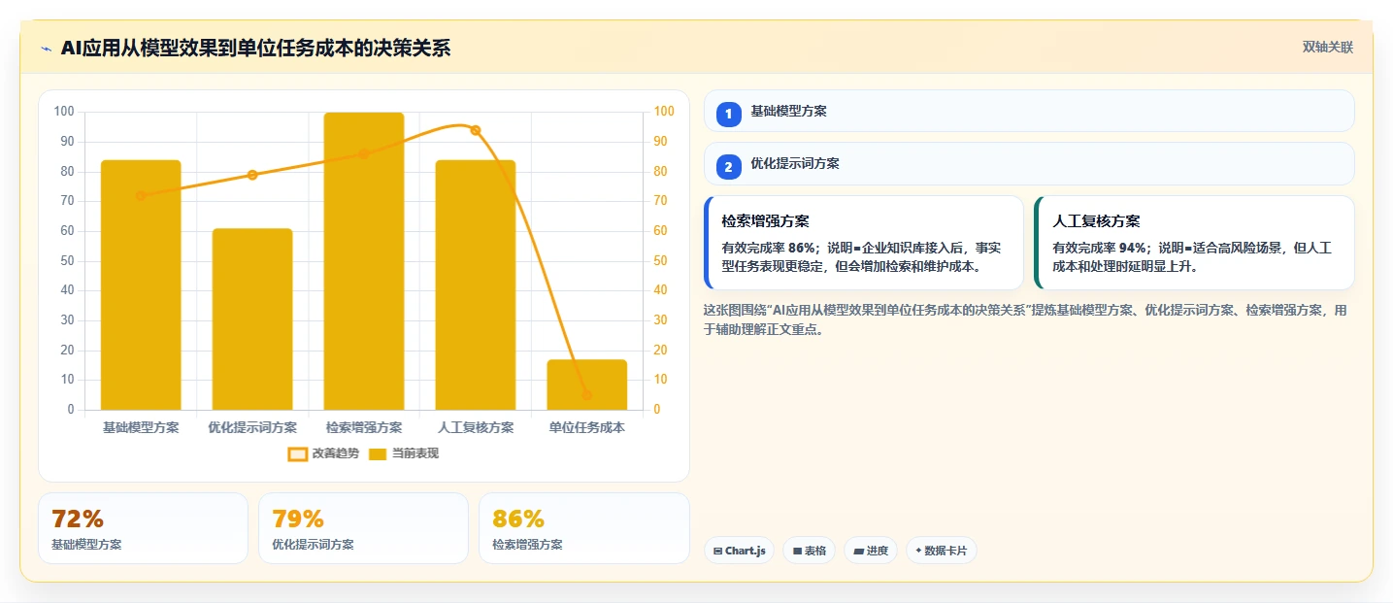This screenshot has height=603, width=1393.
Task: Toggle the 改善趋势 legend item
Action: click(x=323, y=453)
